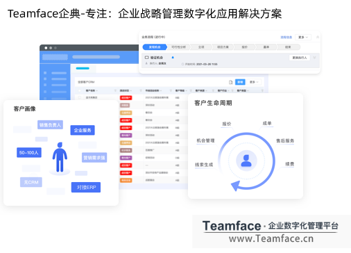Click the filter icon at the last table column

(x=262, y=90)
